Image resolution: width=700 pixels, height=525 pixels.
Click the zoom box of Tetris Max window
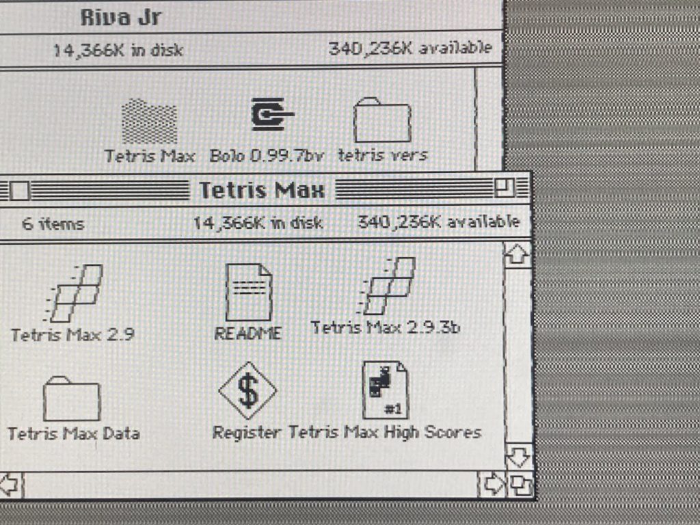tap(504, 188)
